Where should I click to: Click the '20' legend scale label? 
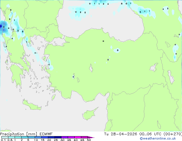[49, 140]
